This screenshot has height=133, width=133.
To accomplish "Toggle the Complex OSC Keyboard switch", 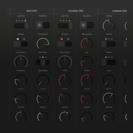I will click(87, 25).
